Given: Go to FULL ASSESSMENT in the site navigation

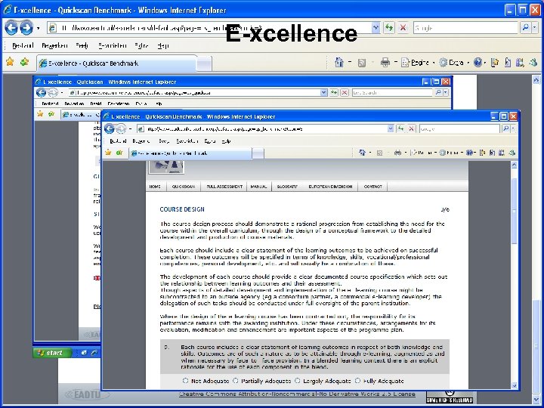Looking at the screenshot, I should click(x=224, y=187).
